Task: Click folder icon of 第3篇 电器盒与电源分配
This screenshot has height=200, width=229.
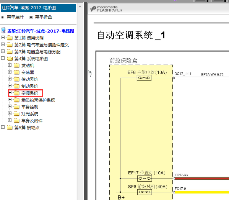Action: tap(10, 51)
